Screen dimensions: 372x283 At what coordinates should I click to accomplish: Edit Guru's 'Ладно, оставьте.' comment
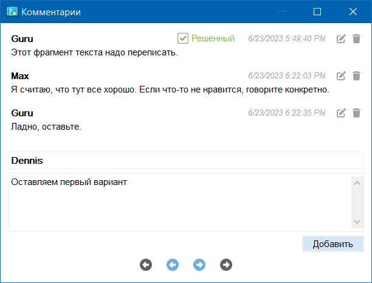pyautogui.click(x=342, y=113)
